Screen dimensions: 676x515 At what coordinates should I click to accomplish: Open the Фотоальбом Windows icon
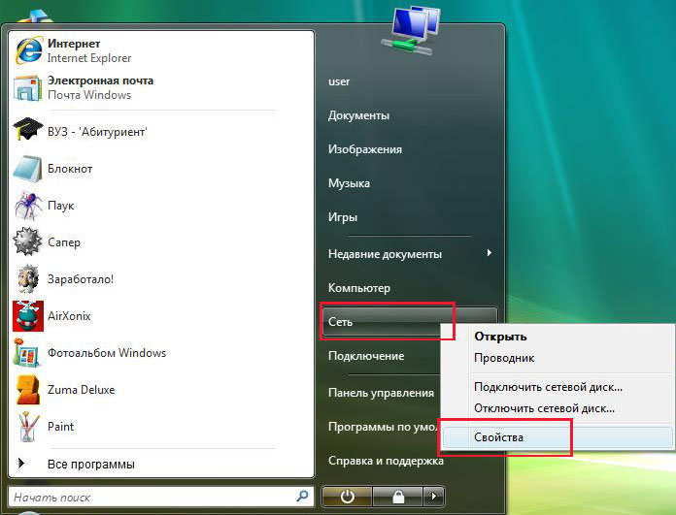click(27, 353)
